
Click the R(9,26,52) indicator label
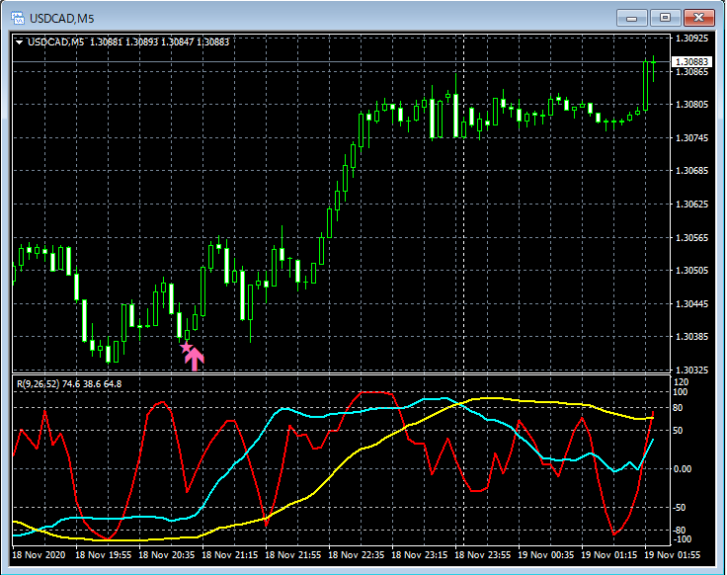pyautogui.click(x=40, y=382)
